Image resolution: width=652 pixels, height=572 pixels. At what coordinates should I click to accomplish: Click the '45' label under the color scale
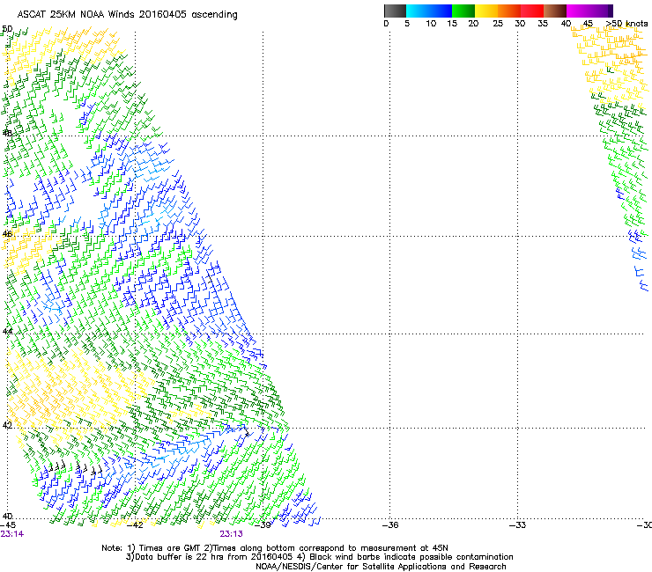point(588,24)
